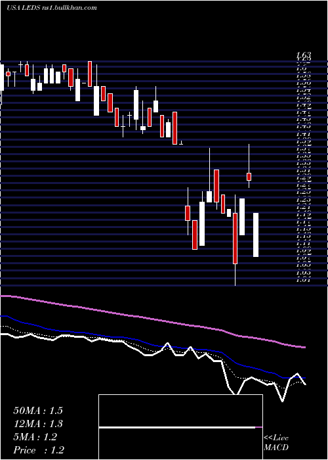Click the tall red candle with the lowest wick
The width and height of the screenshot is (328, 460).
[x=235, y=239]
